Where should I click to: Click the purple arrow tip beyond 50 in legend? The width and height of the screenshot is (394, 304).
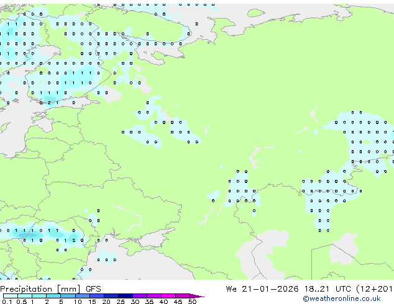tap(197, 296)
